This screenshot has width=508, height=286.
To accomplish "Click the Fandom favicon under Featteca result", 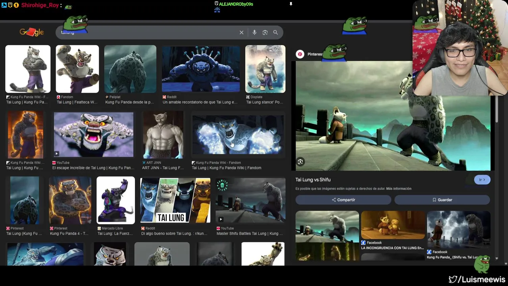I will (x=58, y=97).
